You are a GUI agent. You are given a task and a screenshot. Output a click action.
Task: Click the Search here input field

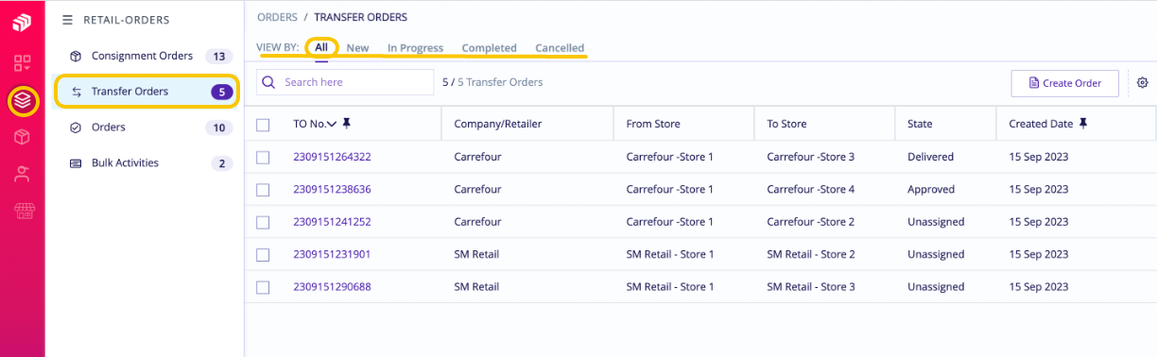(345, 82)
